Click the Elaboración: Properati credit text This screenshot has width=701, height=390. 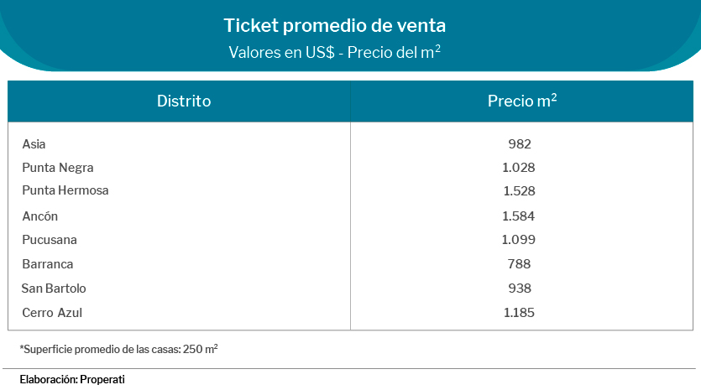pyautogui.click(x=72, y=380)
